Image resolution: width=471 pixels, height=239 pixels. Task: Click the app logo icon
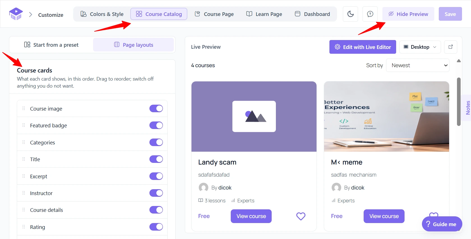(x=16, y=14)
